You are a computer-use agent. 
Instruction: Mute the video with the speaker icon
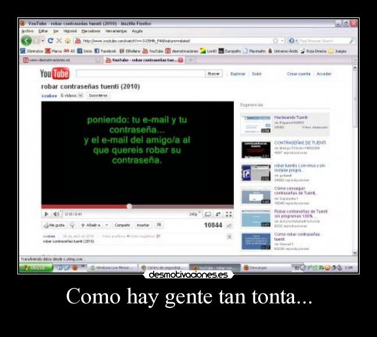tap(56, 213)
